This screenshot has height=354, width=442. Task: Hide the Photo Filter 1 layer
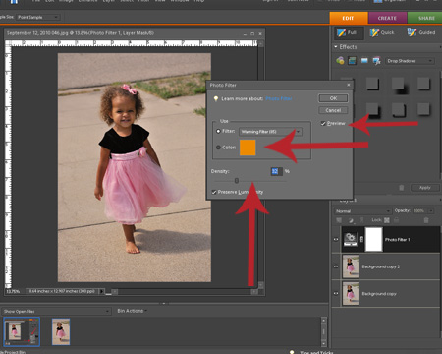(336, 239)
